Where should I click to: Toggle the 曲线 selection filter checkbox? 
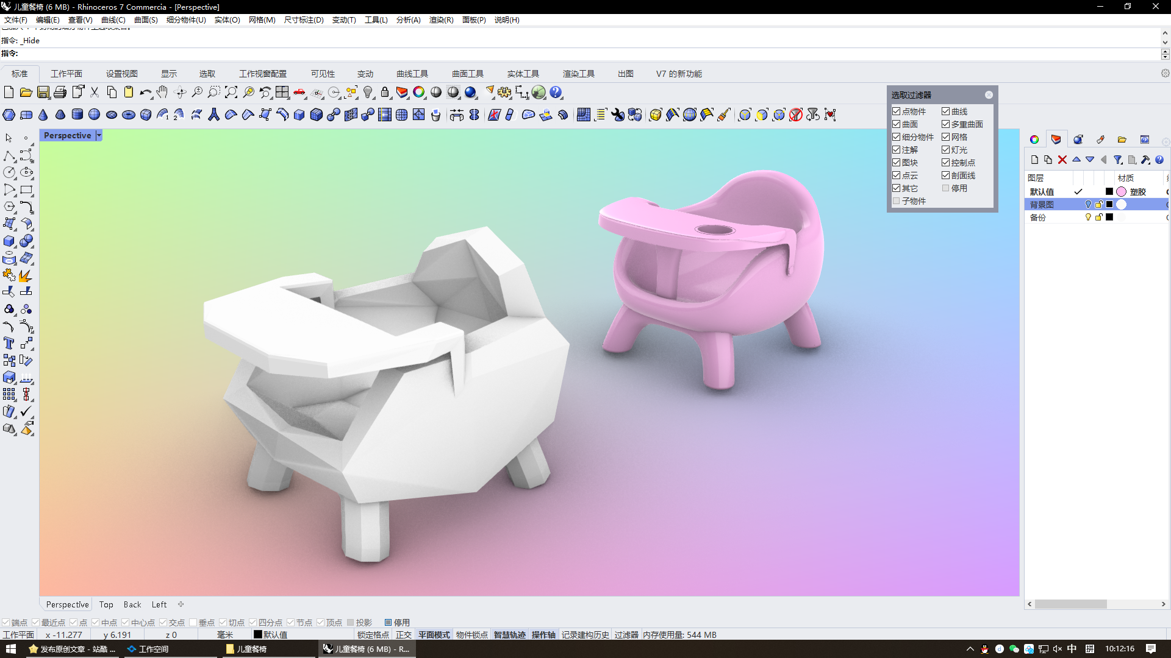(945, 111)
